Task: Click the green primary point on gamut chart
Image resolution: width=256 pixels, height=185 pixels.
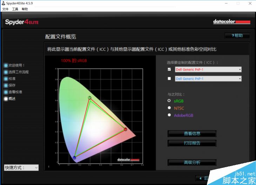Action: pyautogui.click(x=89, y=97)
